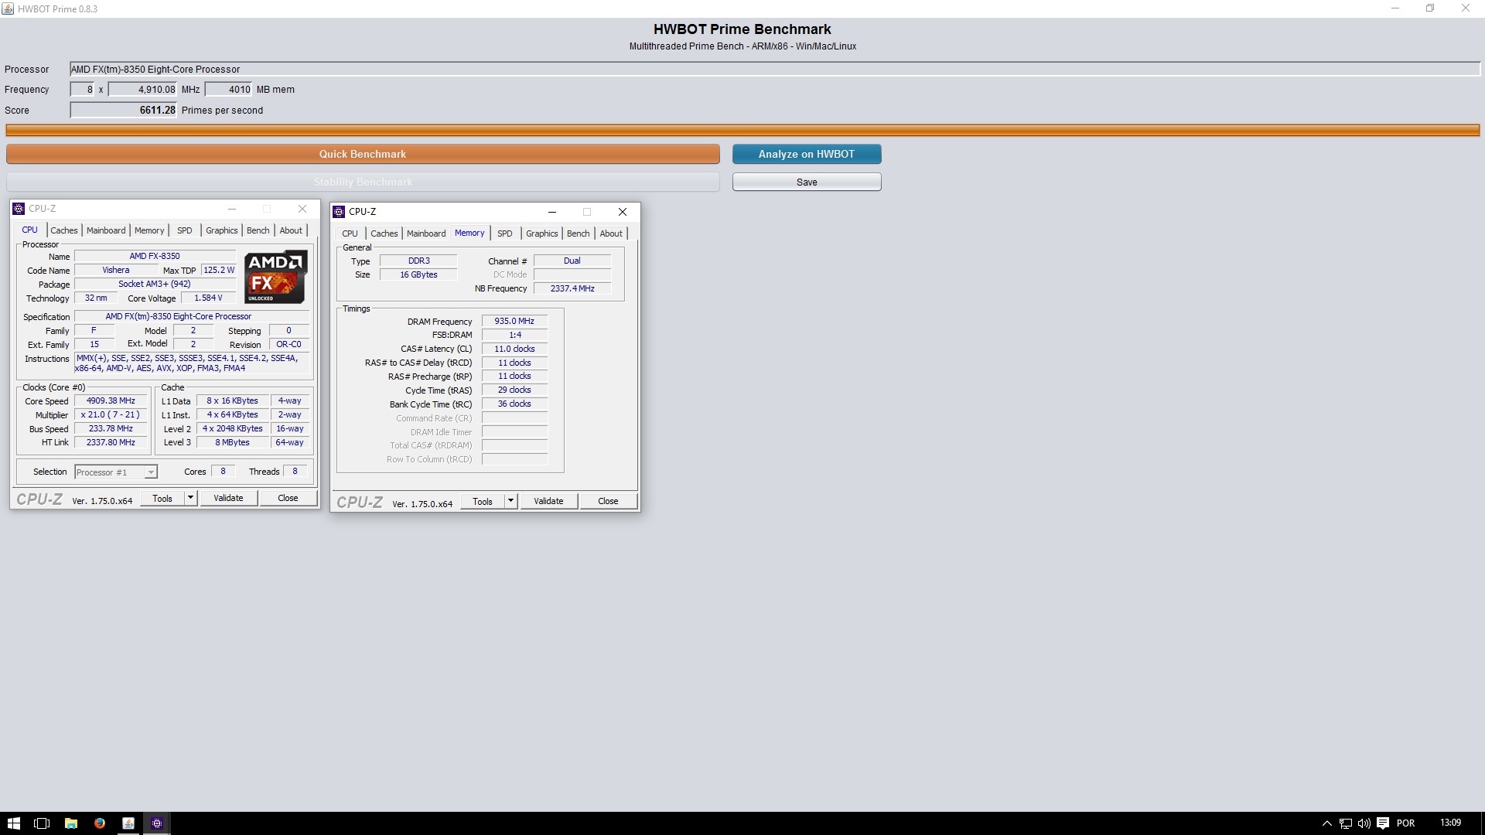Open Graphics tab in Memory CPU-Z window
This screenshot has width=1485, height=835.
(542, 233)
